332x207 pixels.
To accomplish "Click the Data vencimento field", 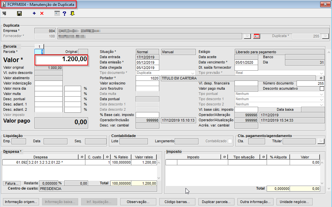I will [246, 62].
